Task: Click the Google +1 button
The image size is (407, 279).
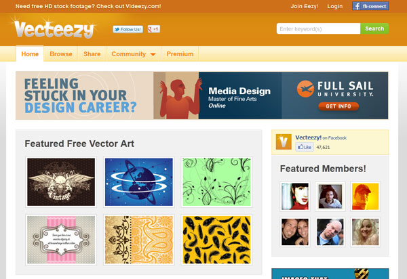Action: 154,29
